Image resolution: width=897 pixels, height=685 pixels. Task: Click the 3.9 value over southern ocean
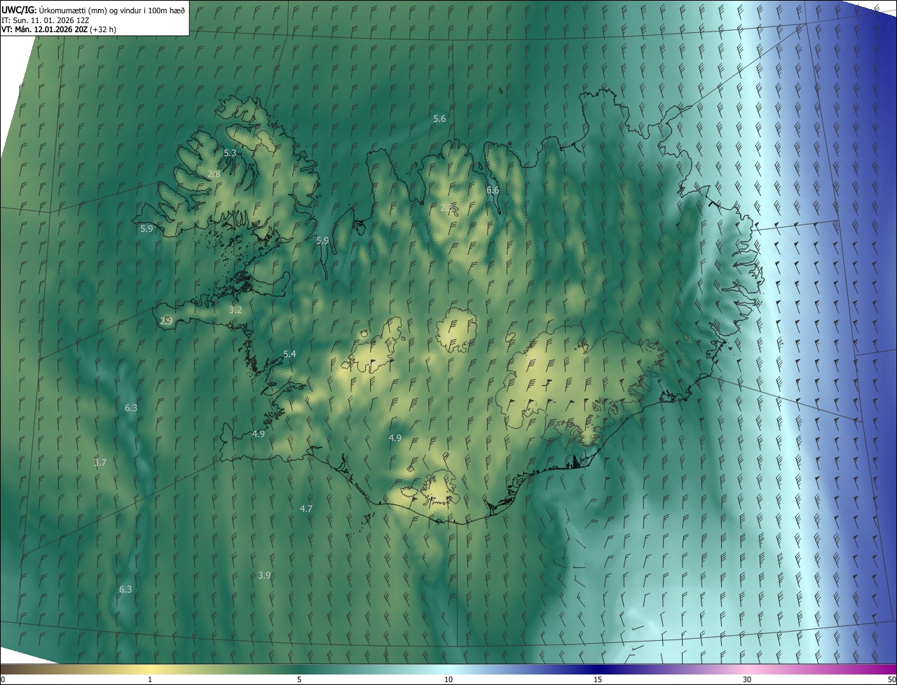pyautogui.click(x=264, y=576)
